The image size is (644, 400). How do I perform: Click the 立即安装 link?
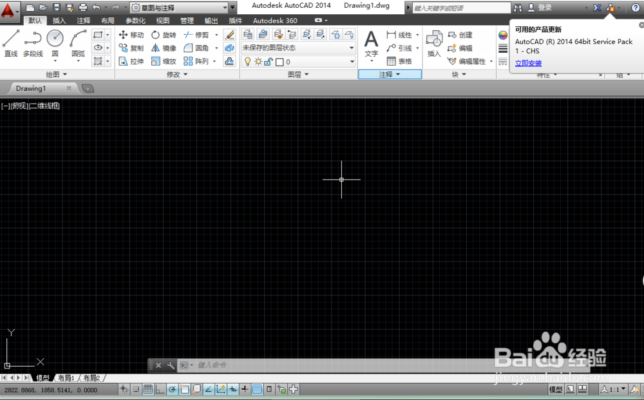(x=528, y=63)
